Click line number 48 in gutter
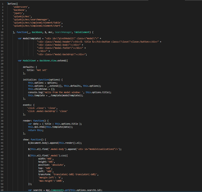Image resolution: width=202 pixels, height=192 pixels. (2, 152)
